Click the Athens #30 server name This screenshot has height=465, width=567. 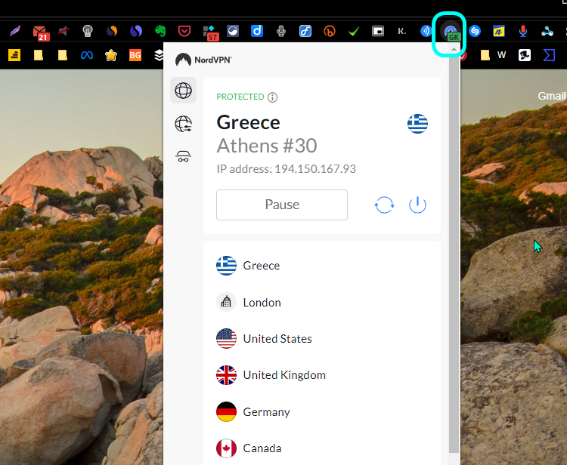(x=267, y=146)
